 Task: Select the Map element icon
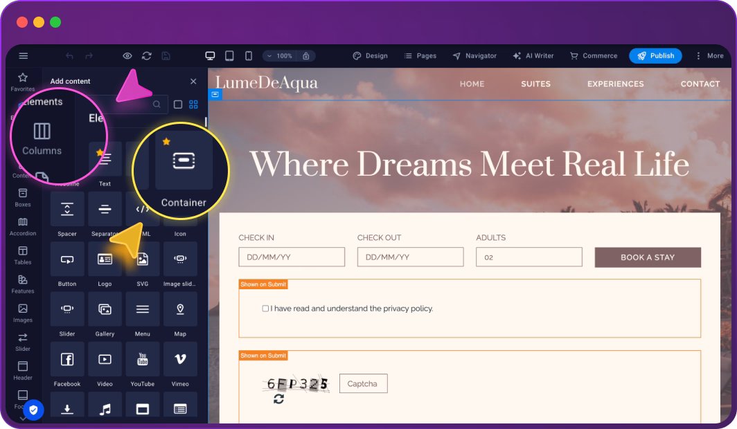(x=180, y=309)
